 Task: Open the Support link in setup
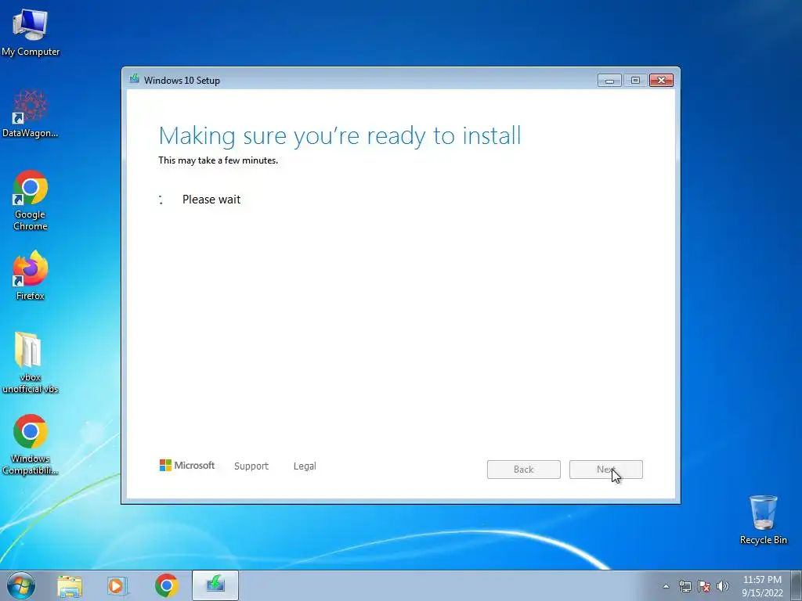[251, 466]
